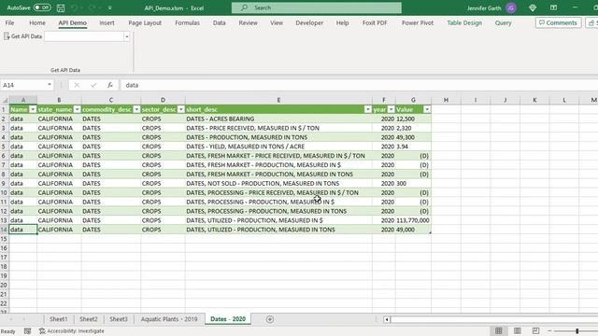Click the Select All corner triangle
The width and height of the screenshot is (598, 336).
[5, 100]
